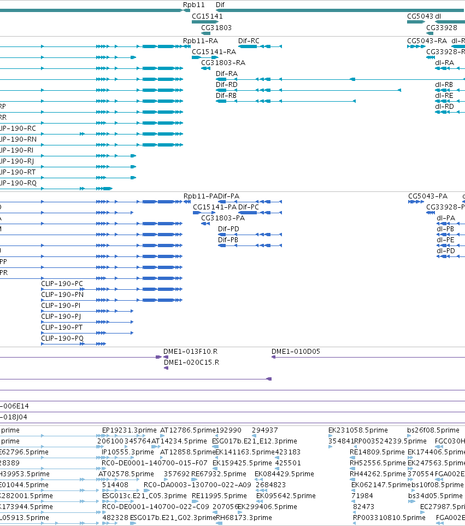Select the EK231058.5prime EST label
Screen dimensions: 465x526
click(x=358, y=430)
